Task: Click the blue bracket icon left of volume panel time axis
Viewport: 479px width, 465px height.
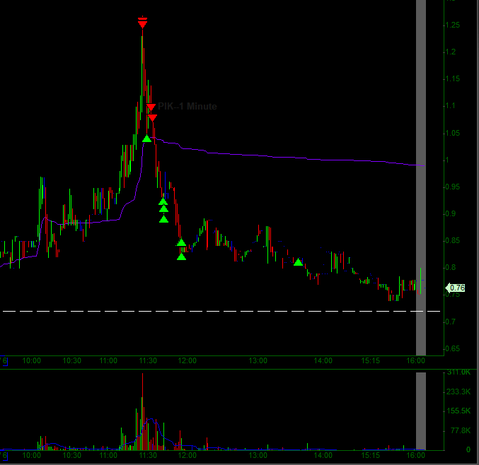Action: [4, 456]
